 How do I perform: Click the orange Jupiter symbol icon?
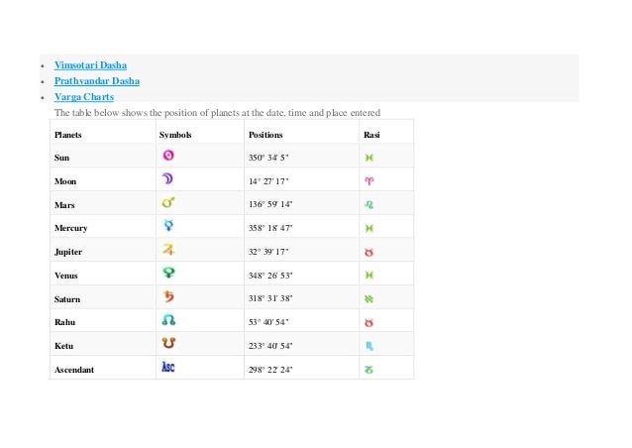tap(168, 251)
